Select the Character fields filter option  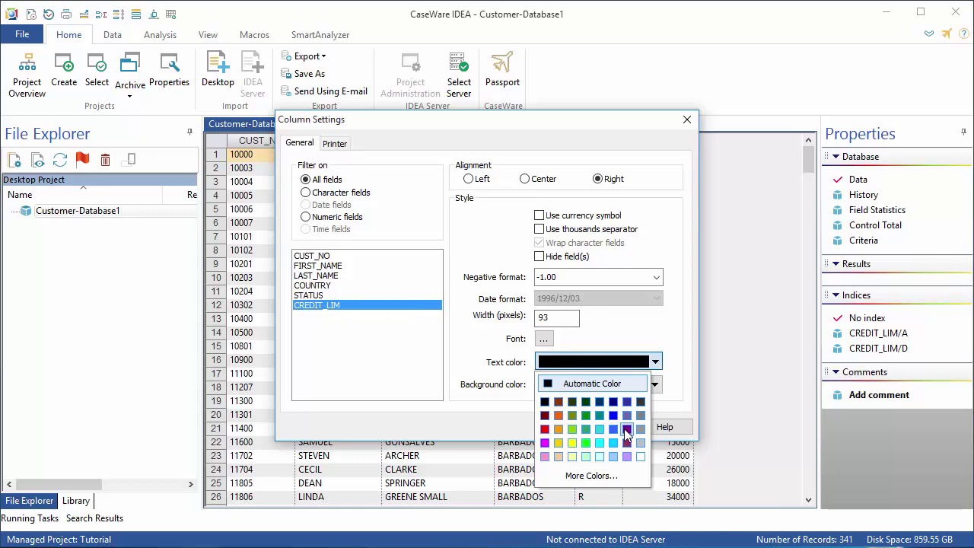(x=305, y=193)
